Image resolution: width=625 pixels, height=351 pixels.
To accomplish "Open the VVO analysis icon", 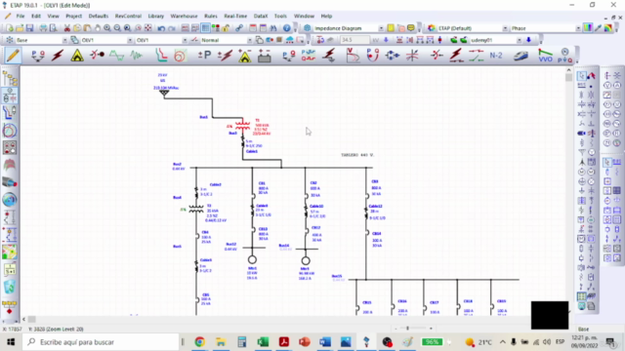I will tap(545, 56).
